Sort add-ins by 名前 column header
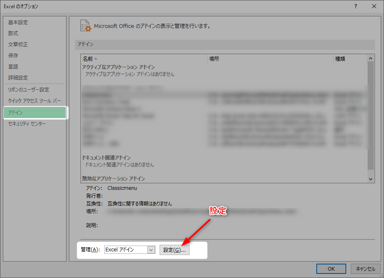This screenshot has width=384, height=278. point(144,59)
